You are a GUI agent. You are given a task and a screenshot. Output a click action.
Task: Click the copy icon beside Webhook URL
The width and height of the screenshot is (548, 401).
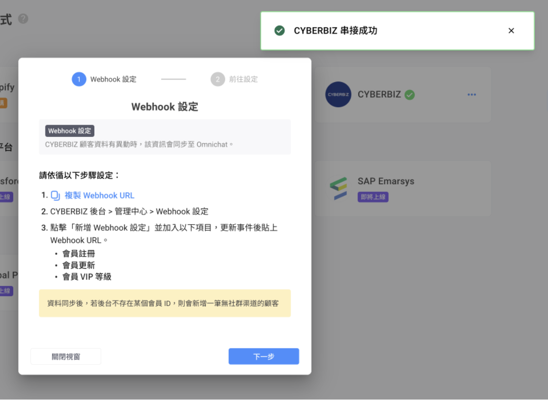coord(55,195)
